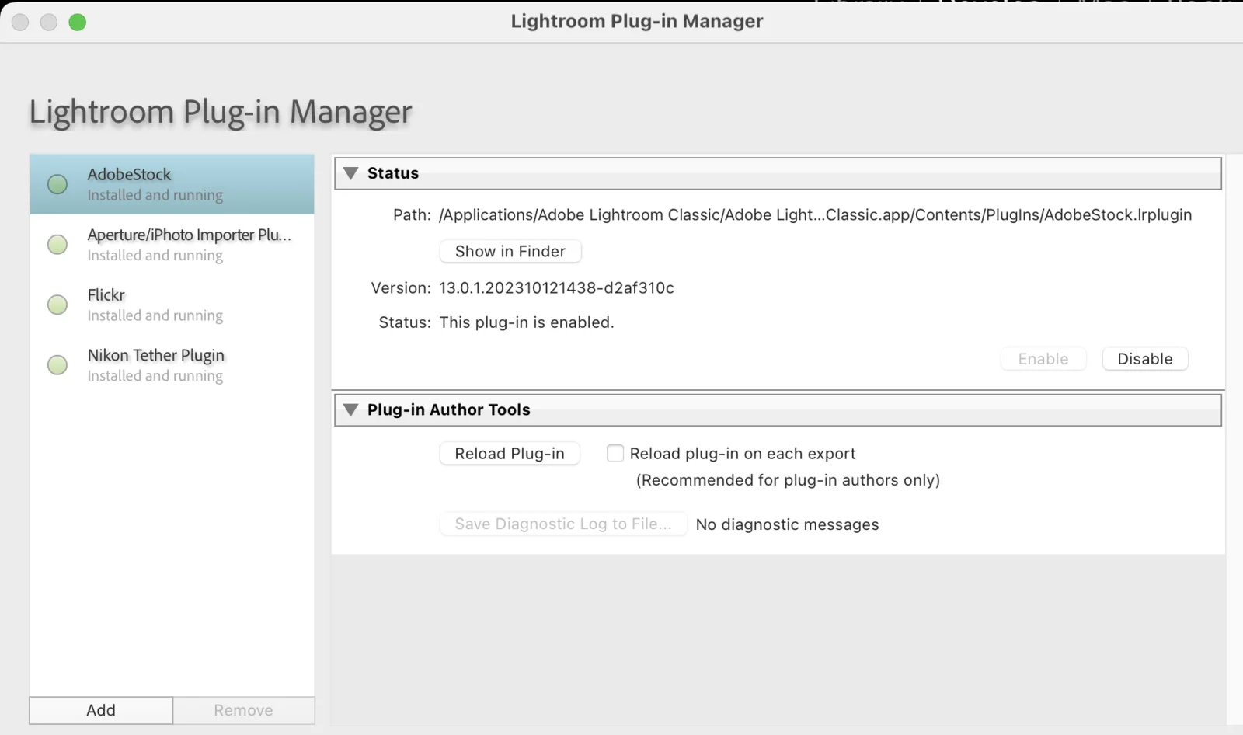Image resolution: width=1243 pixels, height=735 pixels.
Task: Click the status circle beside Flickr
Action: point(57,305)
